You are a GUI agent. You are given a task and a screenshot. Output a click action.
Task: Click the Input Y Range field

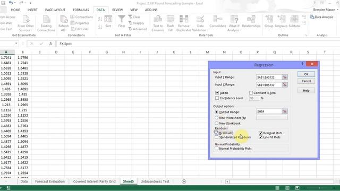269,77
